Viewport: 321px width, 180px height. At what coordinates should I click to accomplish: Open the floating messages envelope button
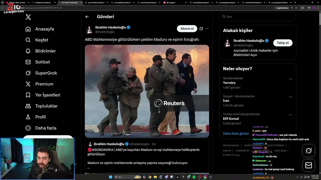[x=309, y=165]
